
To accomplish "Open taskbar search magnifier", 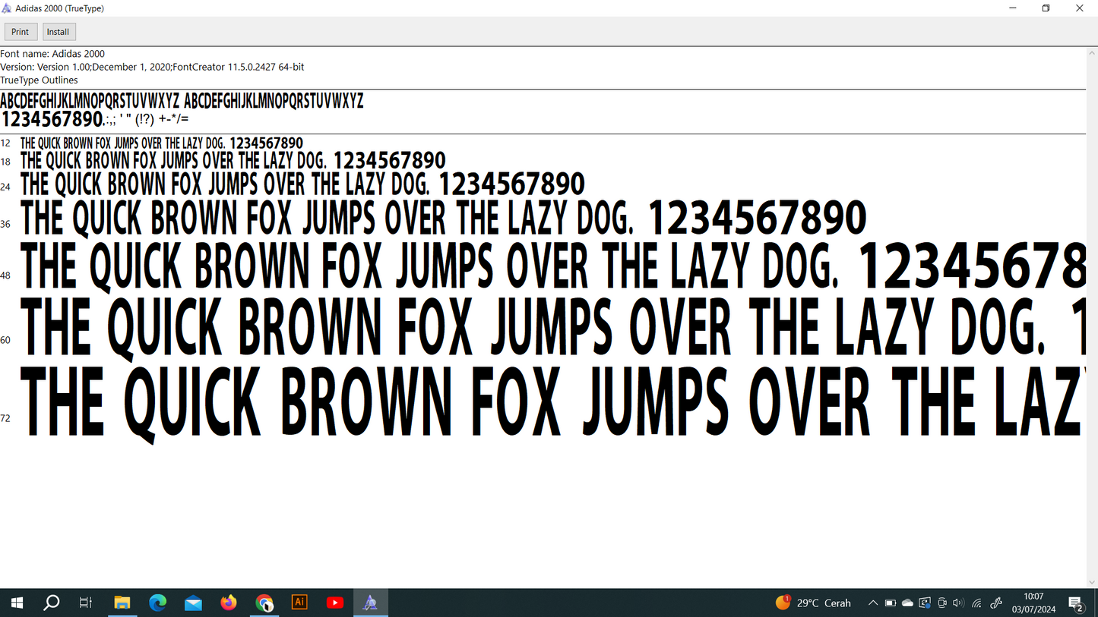I will (51, 603).
